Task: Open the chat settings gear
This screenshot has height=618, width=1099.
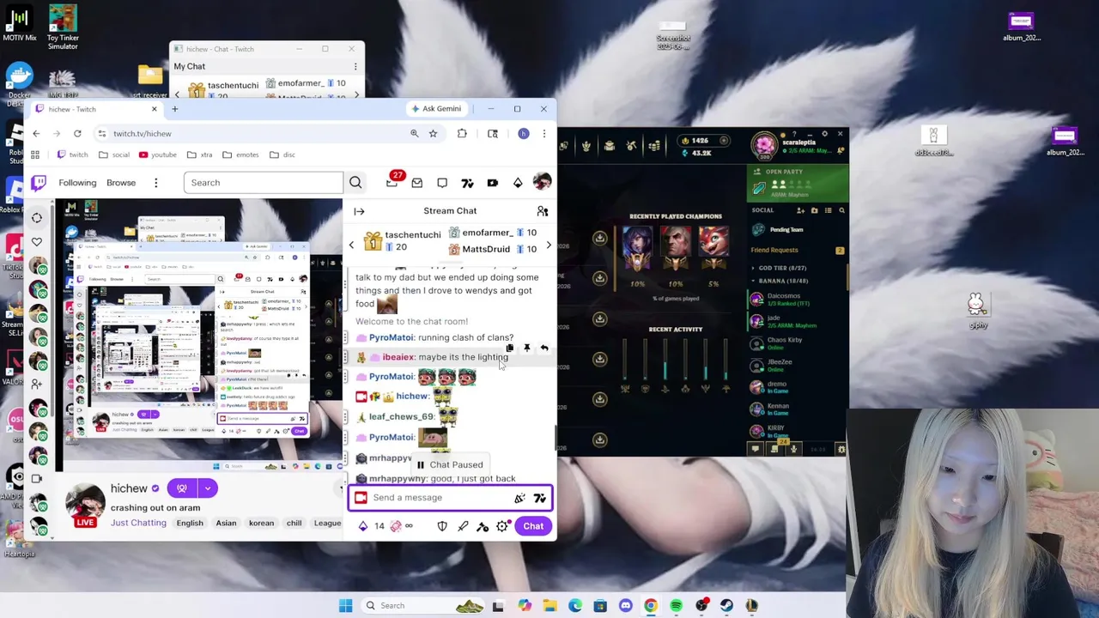Action: [x=502, y=526]
